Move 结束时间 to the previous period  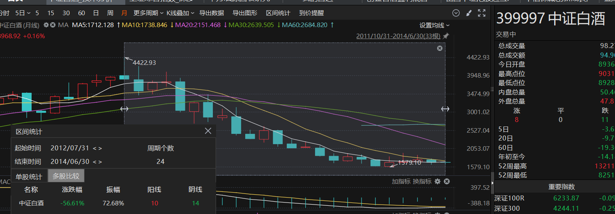click(94, 162)
